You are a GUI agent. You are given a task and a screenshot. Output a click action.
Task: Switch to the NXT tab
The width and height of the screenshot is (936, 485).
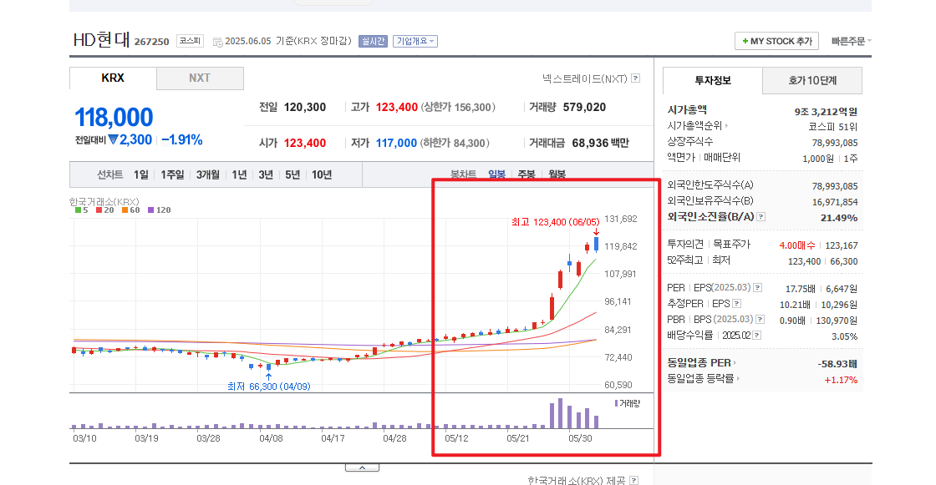200,78
